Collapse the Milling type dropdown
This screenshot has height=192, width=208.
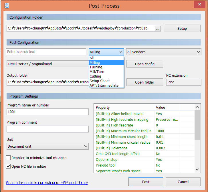coord(106,52)
